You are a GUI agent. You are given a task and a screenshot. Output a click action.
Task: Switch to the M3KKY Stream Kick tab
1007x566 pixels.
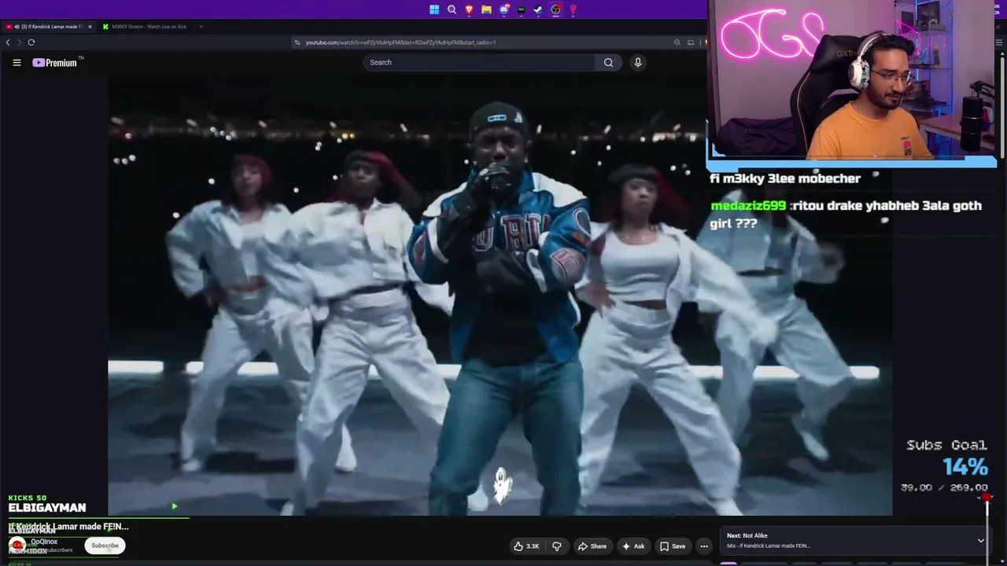[146, 27]
